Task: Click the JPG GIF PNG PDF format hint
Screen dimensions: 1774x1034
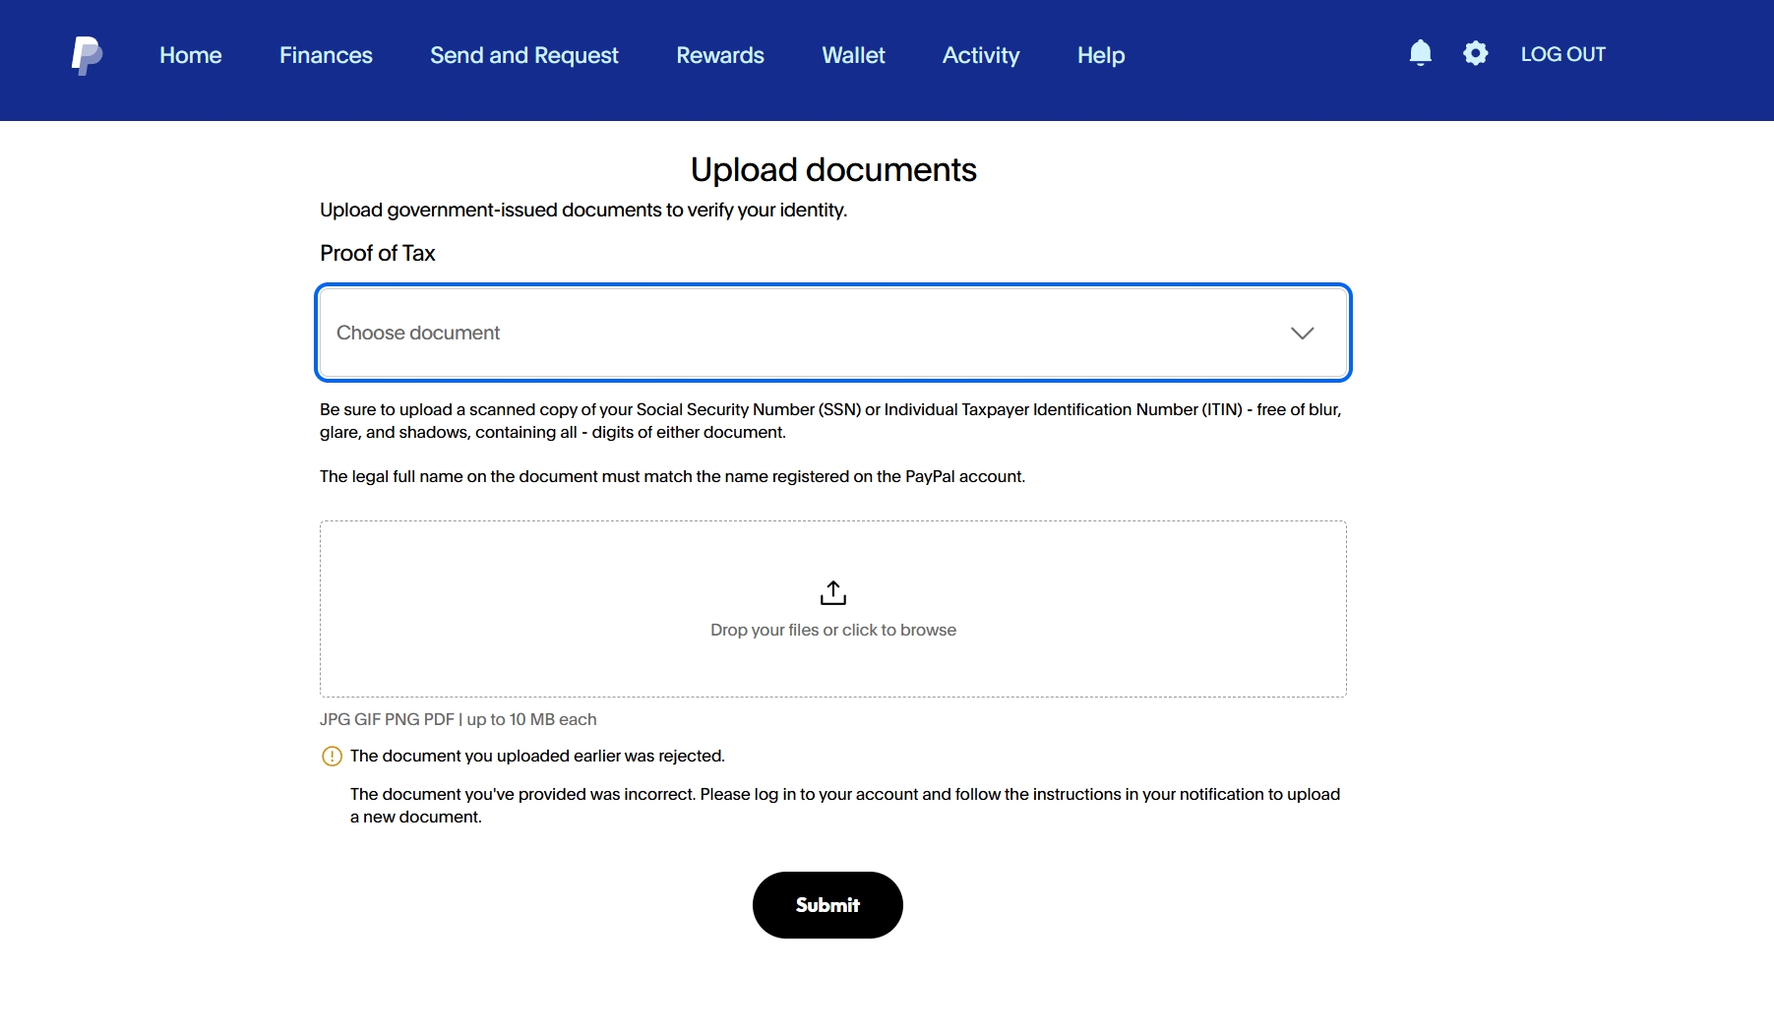Action: [x=458, y=719]
